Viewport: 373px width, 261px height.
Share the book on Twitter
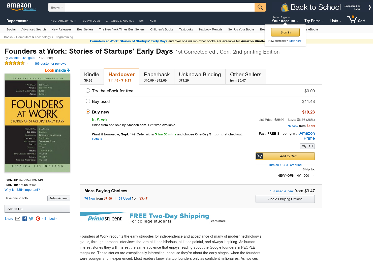tap(31, 219)
